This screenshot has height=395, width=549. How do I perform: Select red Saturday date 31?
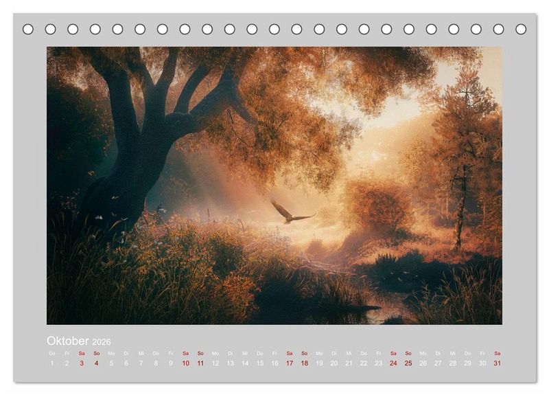[x=497, y=363]
